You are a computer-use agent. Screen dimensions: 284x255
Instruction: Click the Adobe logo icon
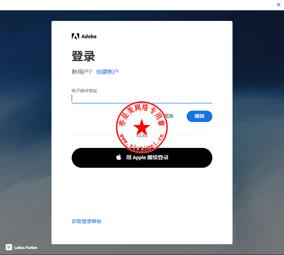click(x=75, y=37)
